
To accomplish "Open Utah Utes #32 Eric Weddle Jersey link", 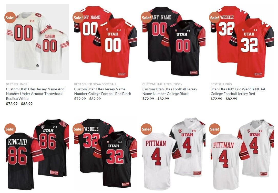I will [238, 91].
